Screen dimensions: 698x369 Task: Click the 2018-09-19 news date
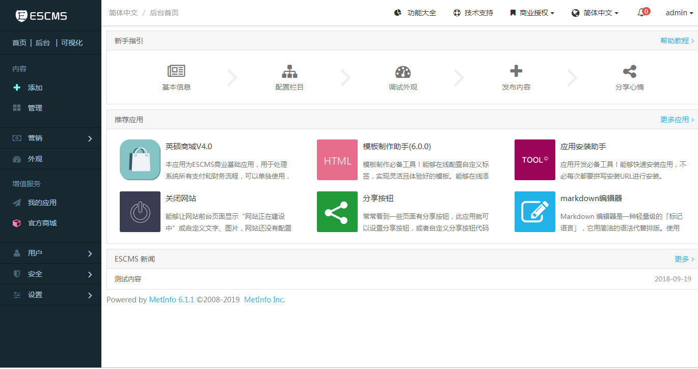(673, 279)
